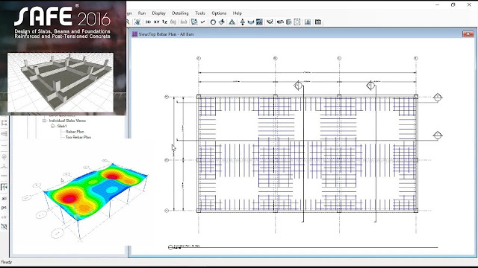Click the checkmark toolbar icon
This screenshot has width=478, height=268.
202,22
